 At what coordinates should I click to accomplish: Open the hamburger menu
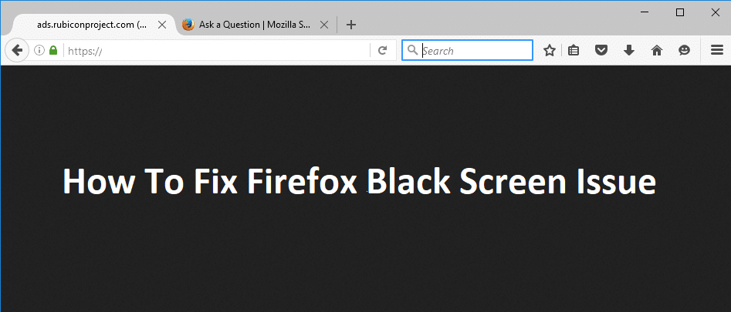[x=716, y=51]
